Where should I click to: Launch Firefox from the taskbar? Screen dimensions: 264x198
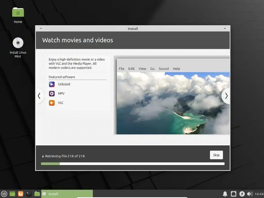tap(21, 194)
